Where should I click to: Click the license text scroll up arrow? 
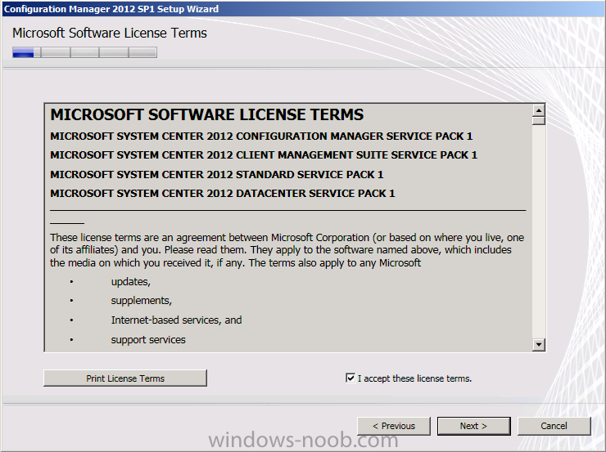coord(538,110)
